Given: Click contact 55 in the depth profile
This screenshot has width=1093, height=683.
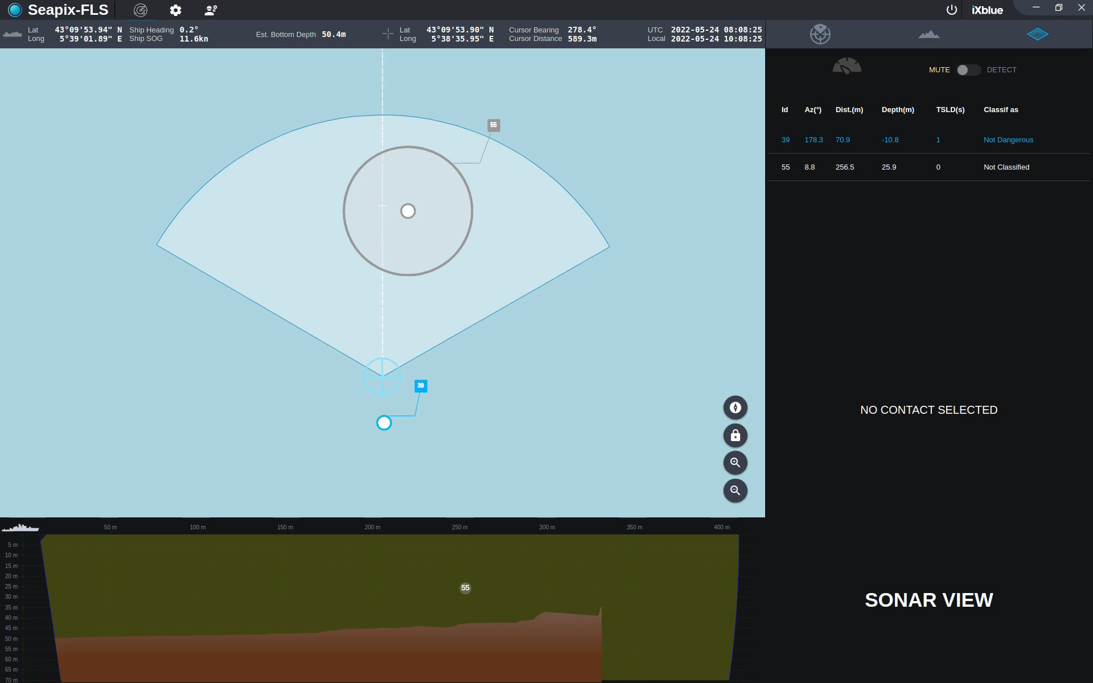Looking at the screenshot, I should 465,588.
